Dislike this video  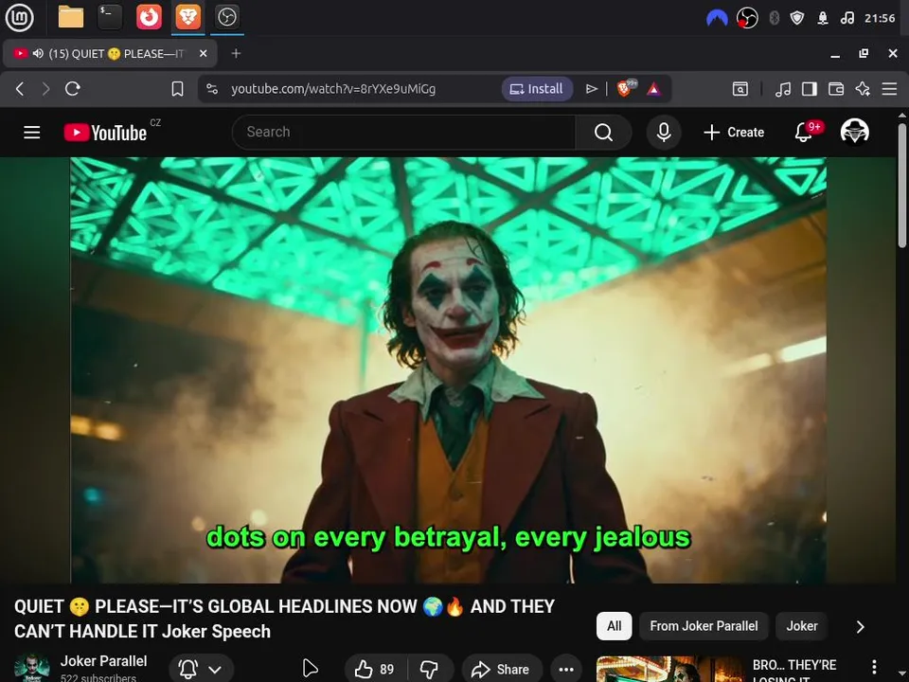(430, 670)
